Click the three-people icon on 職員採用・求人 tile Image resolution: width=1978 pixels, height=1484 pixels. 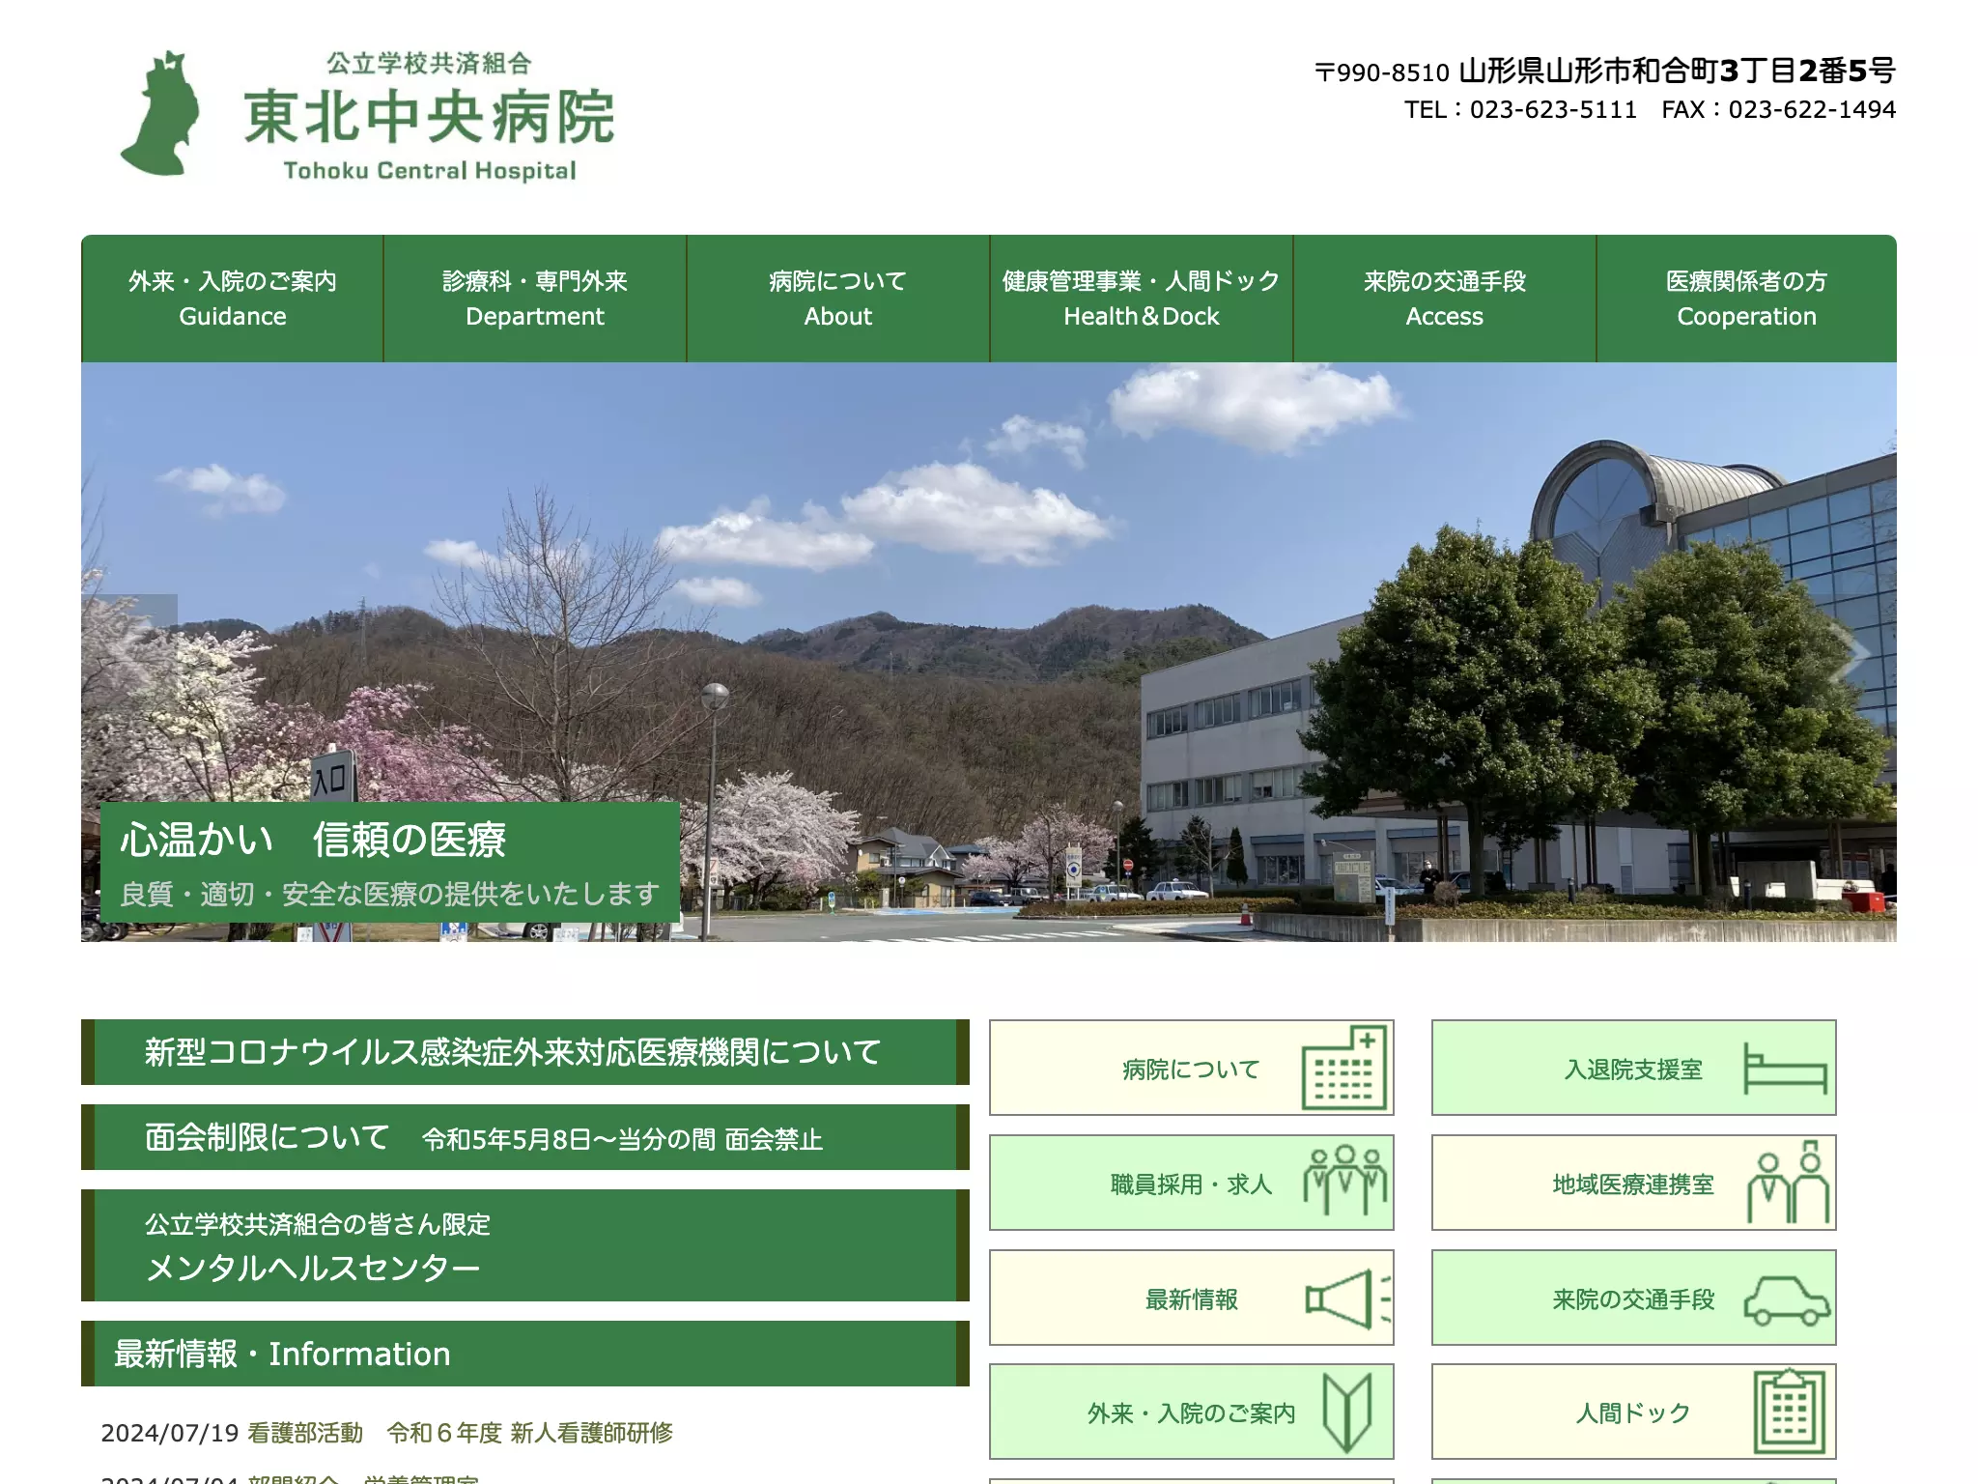(x=1344, y=1181)
